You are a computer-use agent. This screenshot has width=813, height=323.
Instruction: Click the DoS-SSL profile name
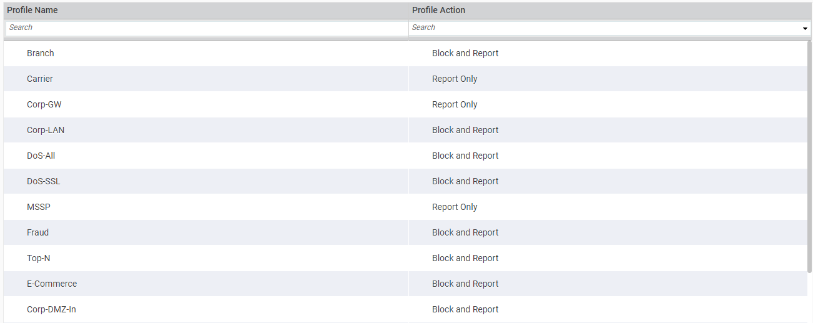[x=44, y=181]
